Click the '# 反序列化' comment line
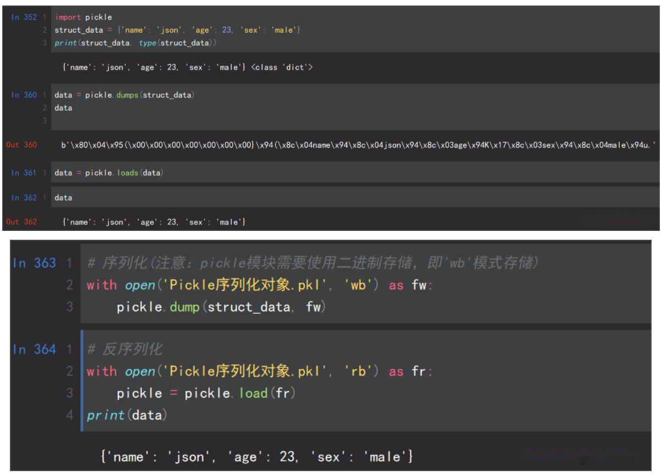The height and width of the screenshot is (475, 661). pos(124,349)
